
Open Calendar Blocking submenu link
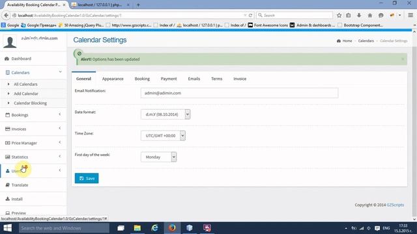(30, 103)
